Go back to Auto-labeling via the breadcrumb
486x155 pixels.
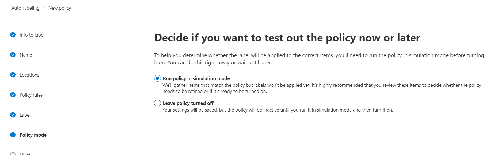[25, 8]
